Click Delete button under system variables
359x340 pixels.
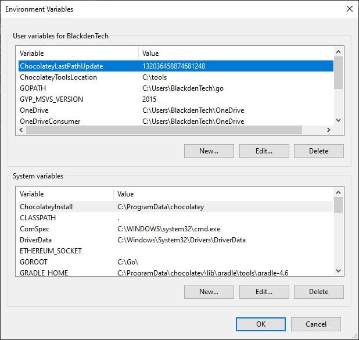click(319, 292)
